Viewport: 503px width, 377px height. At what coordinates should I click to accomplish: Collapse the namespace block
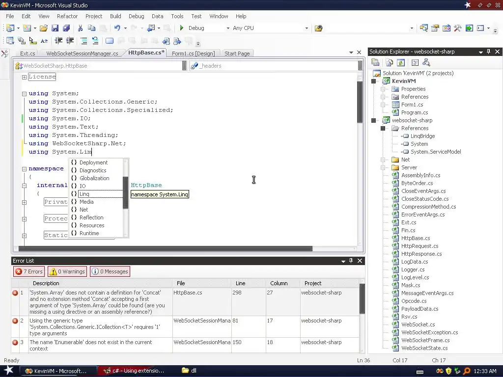pos(24,169)
